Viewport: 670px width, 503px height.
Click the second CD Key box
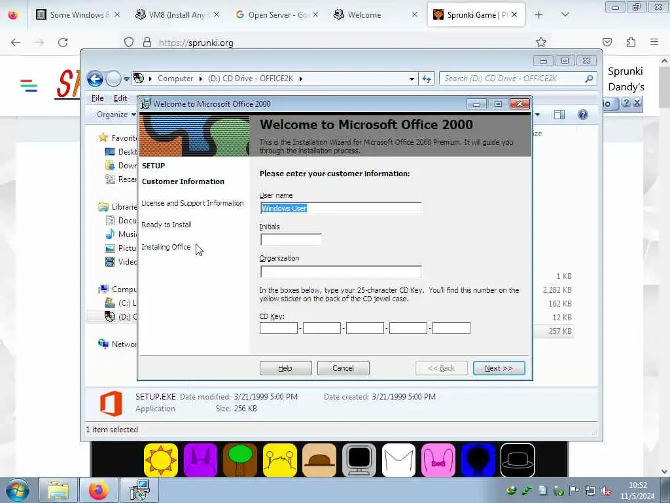click(321, 328)
